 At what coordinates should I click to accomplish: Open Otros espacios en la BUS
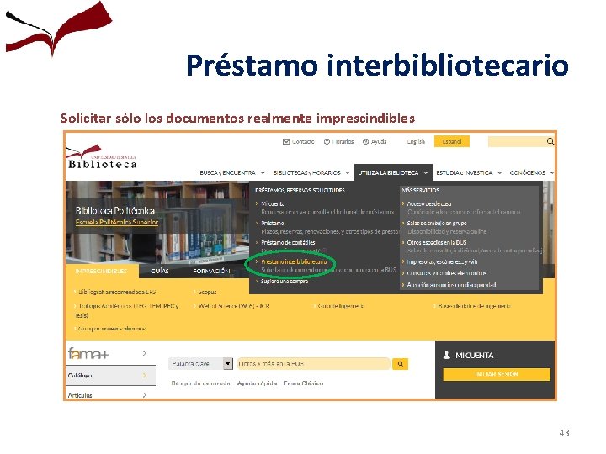click(x=437, y=242)
